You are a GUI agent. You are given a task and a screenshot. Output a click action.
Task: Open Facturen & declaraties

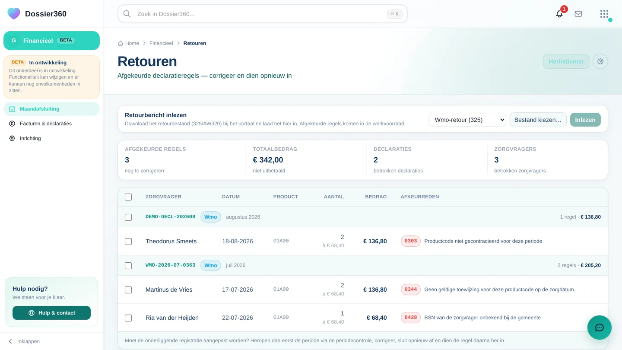(x=51, y=124)
